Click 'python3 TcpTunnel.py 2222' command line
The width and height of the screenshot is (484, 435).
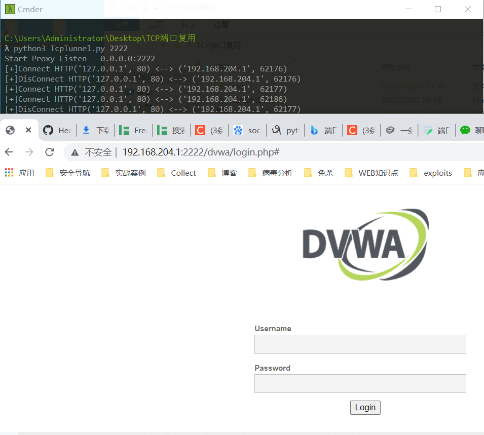point(70,49)
